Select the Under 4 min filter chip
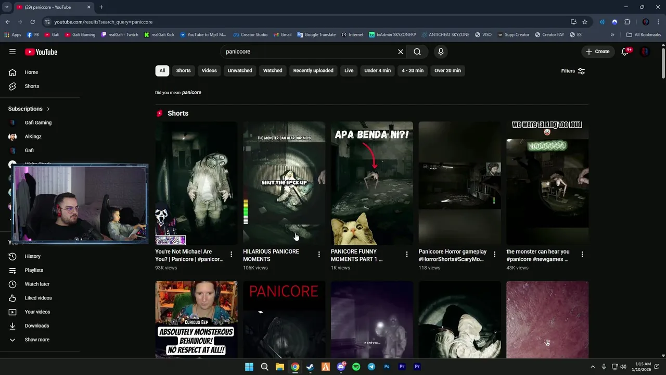This screenshot has height=375, width=666. [x=377, y=71]
